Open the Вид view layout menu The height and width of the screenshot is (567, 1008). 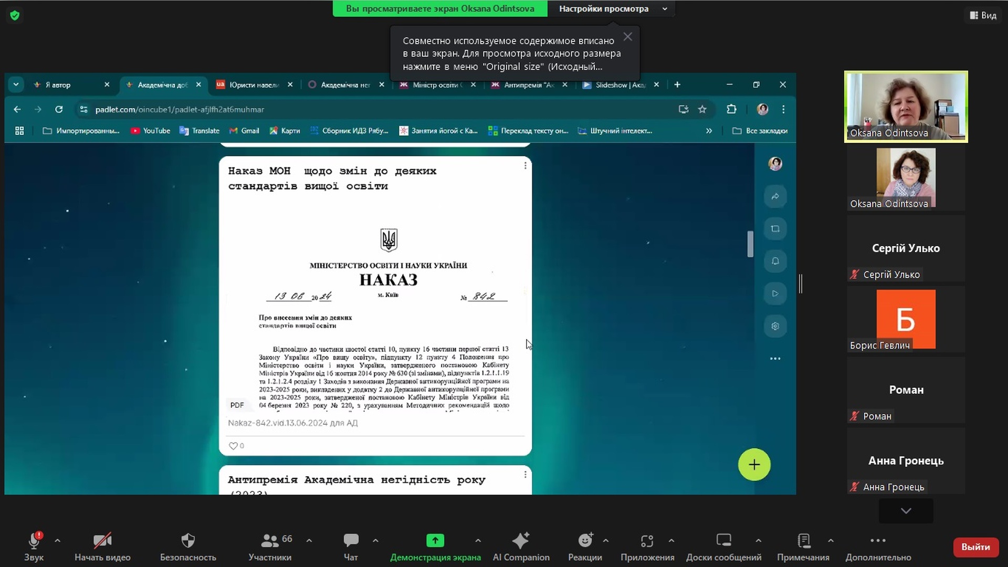(x=983, y=15)
